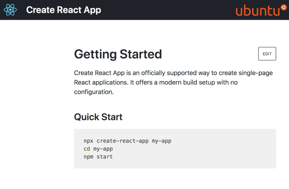
Task: Click the cd my-app line in the code block
Action: tap(98, 149)
